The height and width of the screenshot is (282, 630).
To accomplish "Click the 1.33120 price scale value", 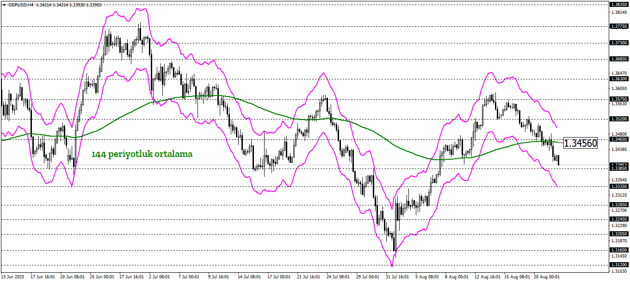I will click(619, 195).
